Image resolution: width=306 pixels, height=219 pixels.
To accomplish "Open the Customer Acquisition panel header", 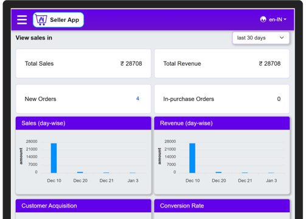I will (83, 206).
